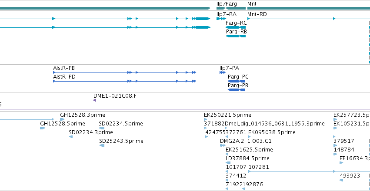
Task: Open EST EK095038.5prime
Action: pyautogui.click(x=309, y=137)
